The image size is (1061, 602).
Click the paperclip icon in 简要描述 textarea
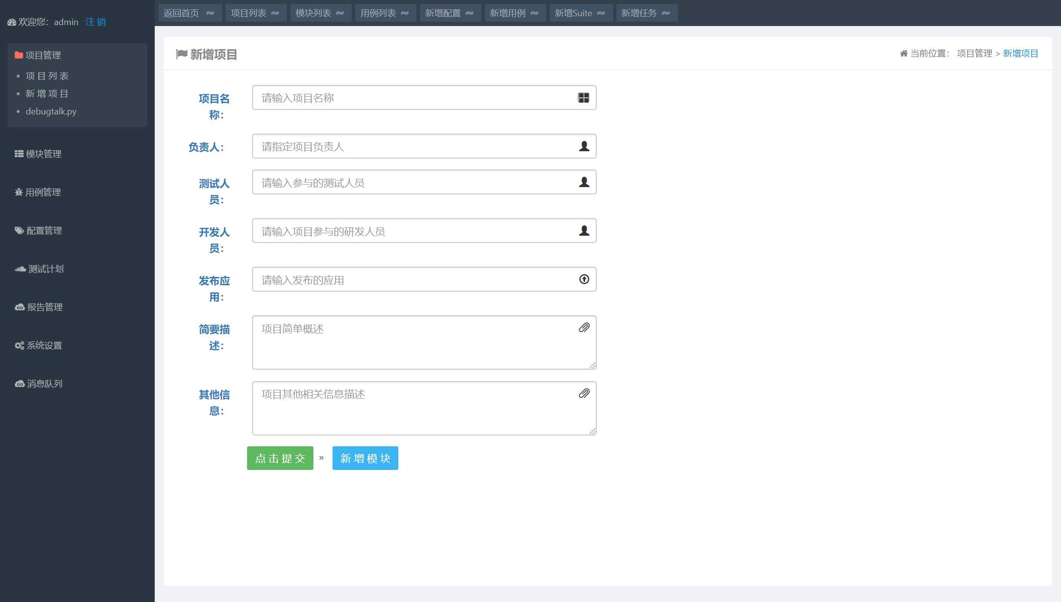pyautogui.click(x=584, y=328)
